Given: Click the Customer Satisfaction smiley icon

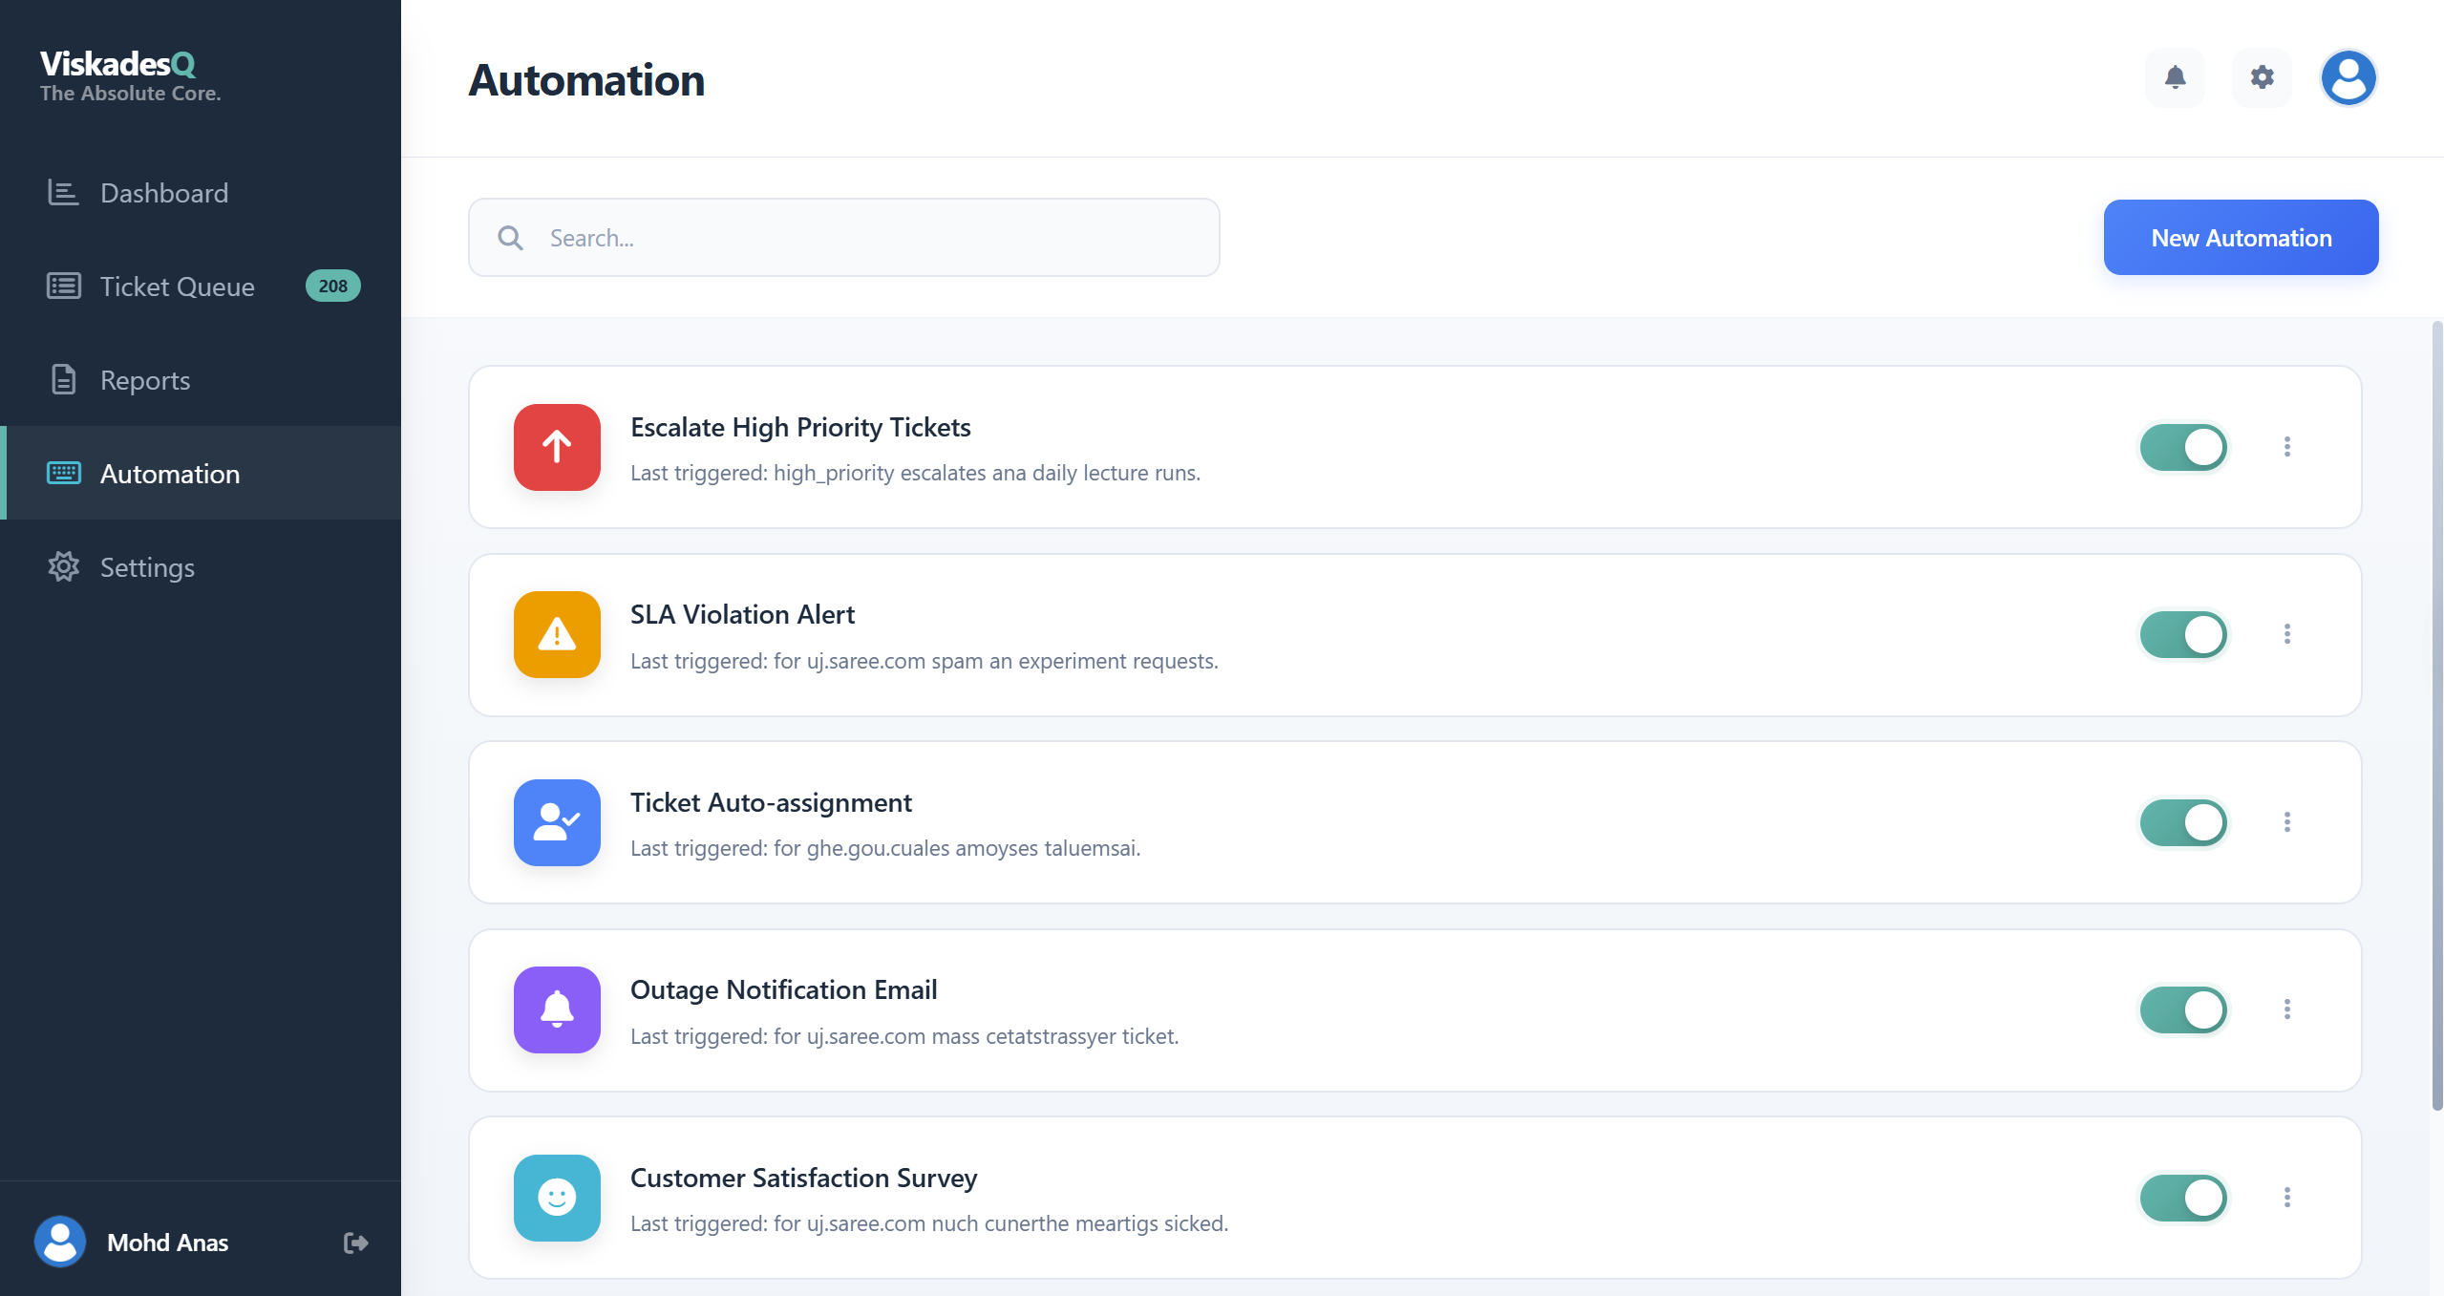Looking at the screenshot, I should [x=557, y=1198].
